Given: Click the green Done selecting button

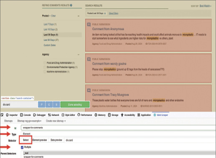Looking at the screenshot, I should pyautogui.click(x=75, y=105).
